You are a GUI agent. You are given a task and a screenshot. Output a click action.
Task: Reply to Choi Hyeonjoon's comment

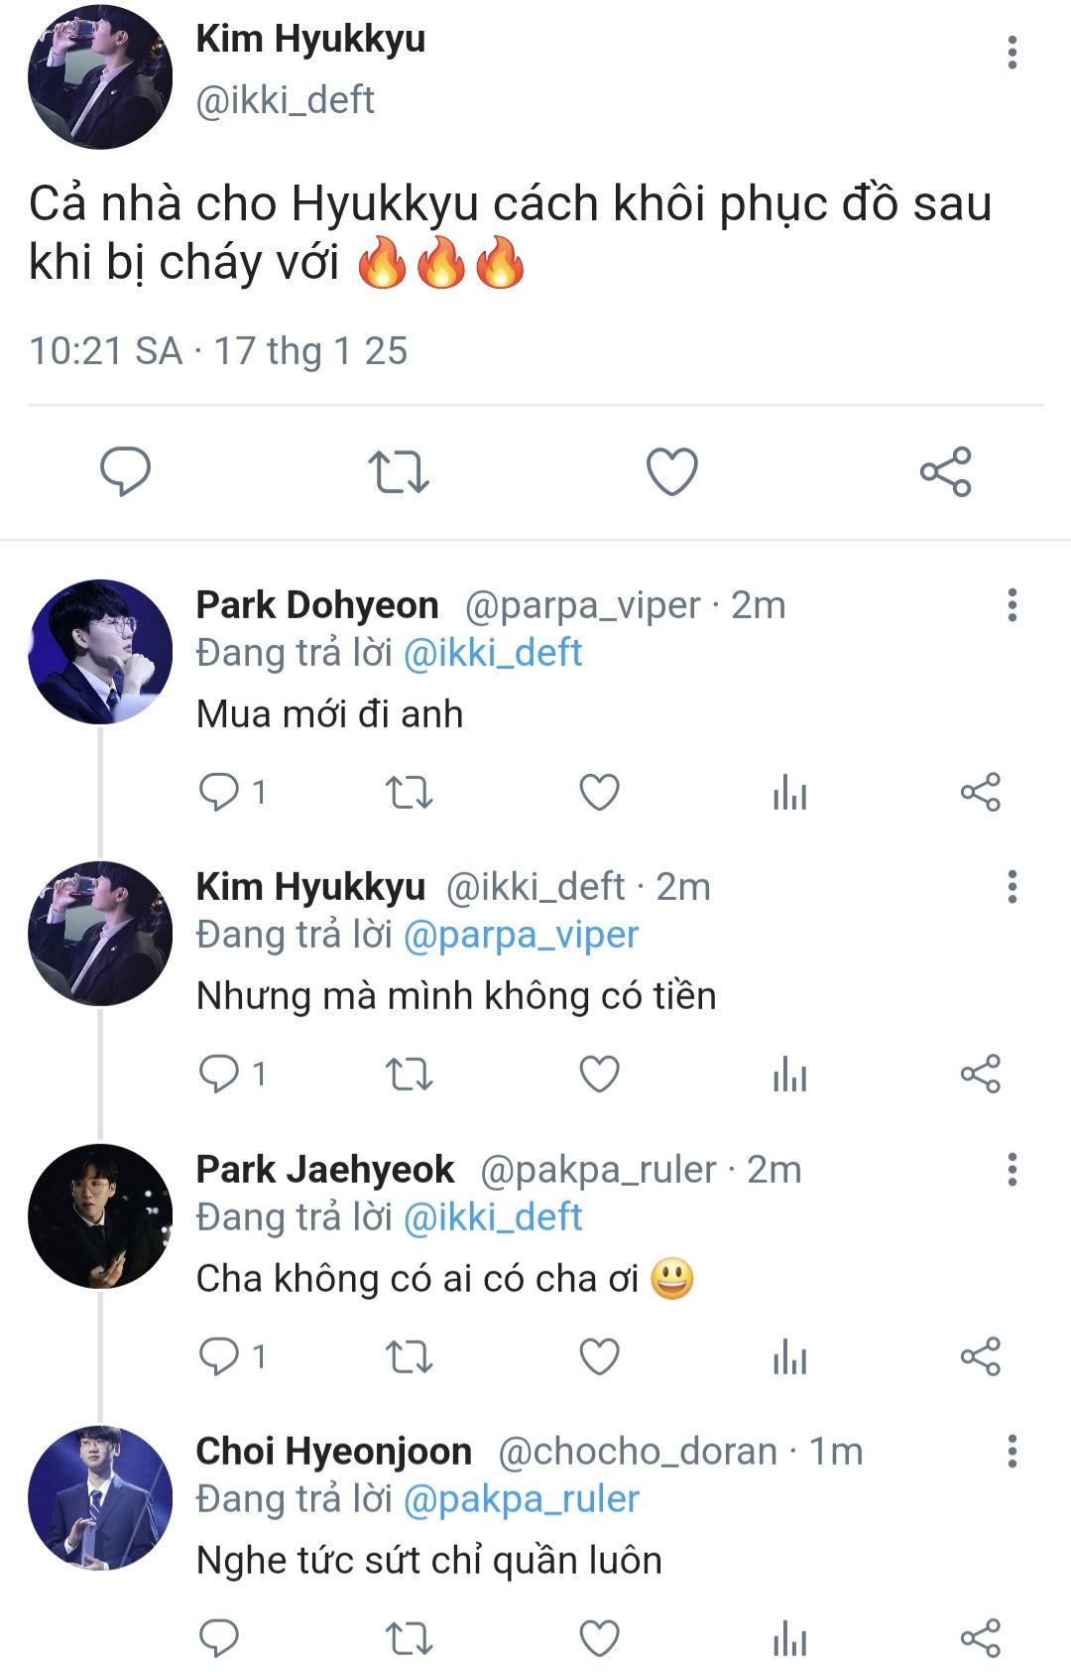[x=219, y=1638]
